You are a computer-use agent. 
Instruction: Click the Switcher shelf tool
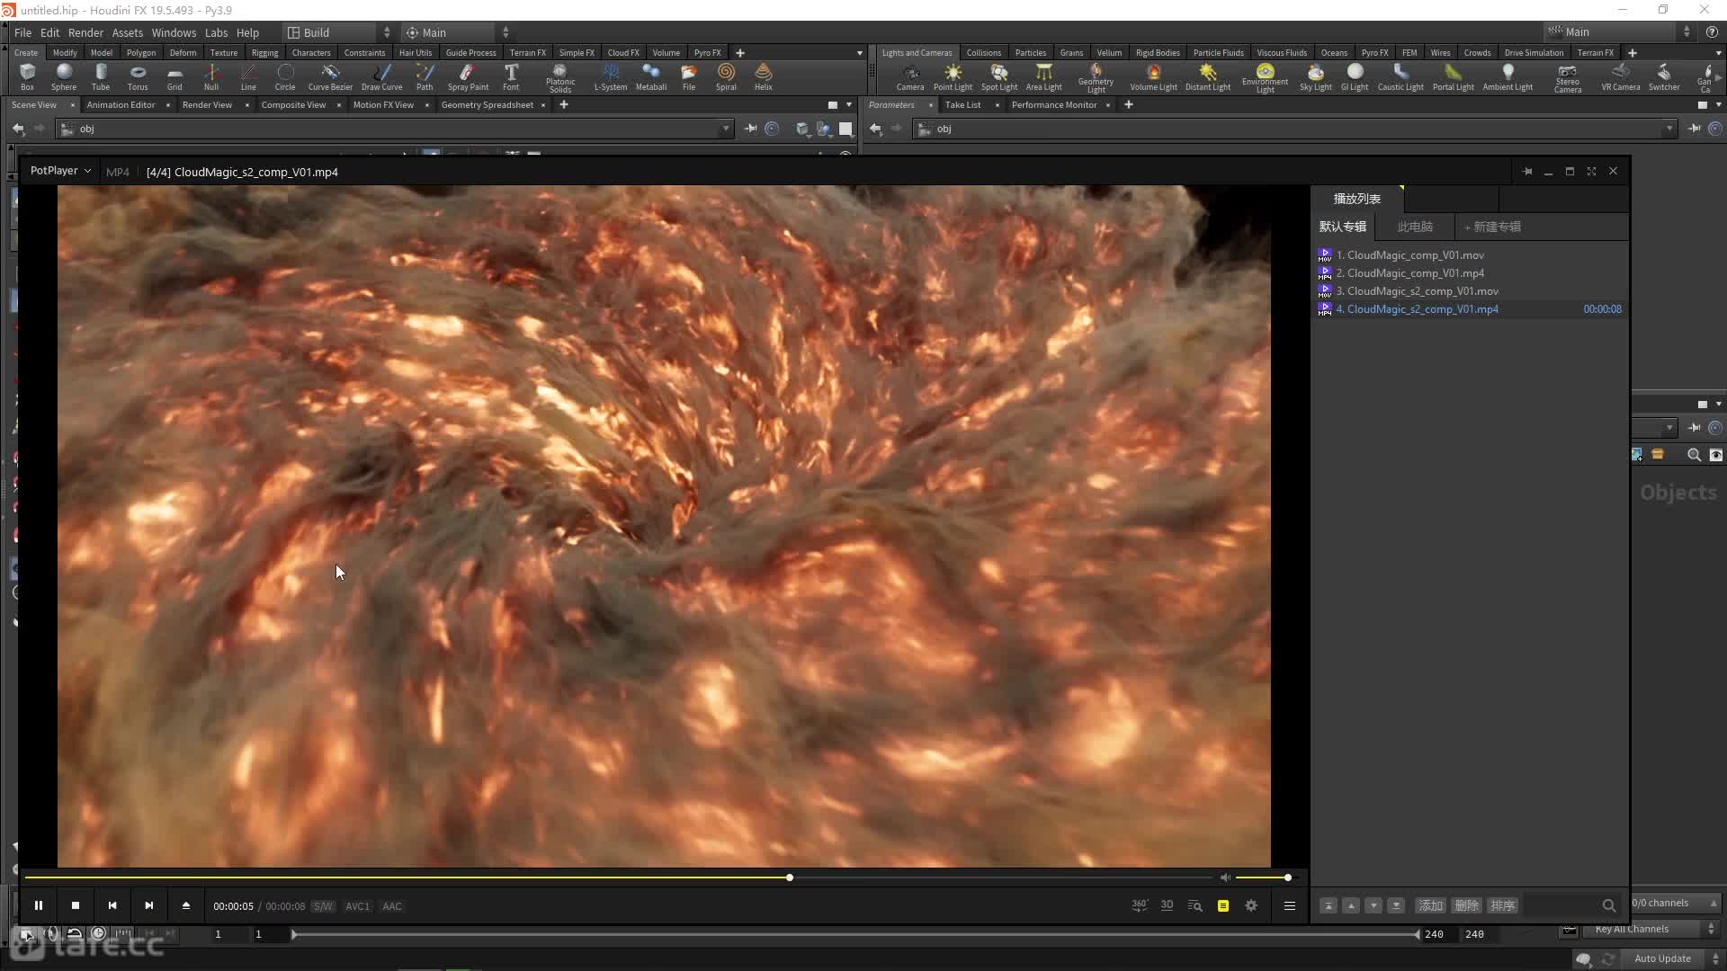(1664, 77)
